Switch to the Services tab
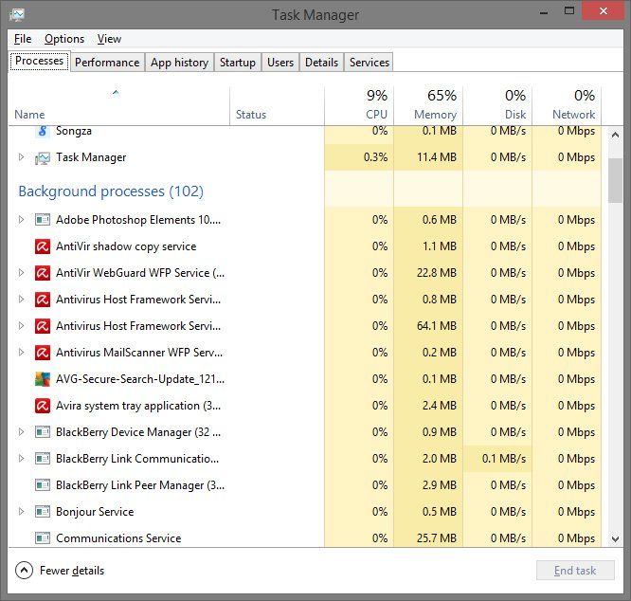631x601 pixels. click(x=370, y=63)
